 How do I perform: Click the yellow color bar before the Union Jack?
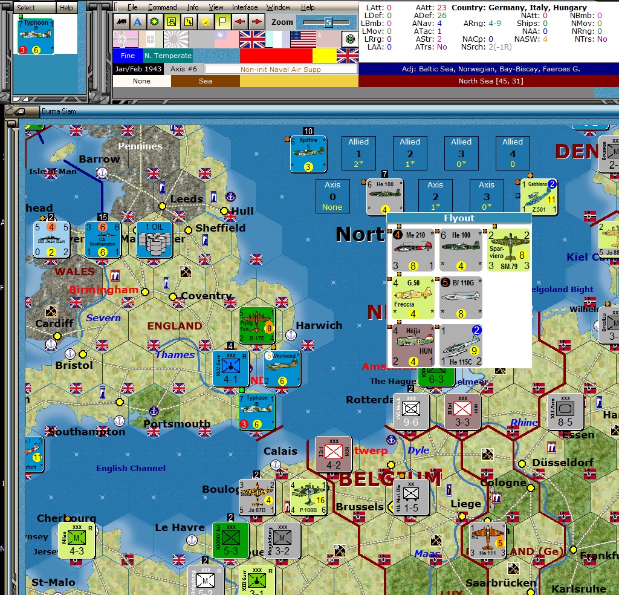(325, 56)
